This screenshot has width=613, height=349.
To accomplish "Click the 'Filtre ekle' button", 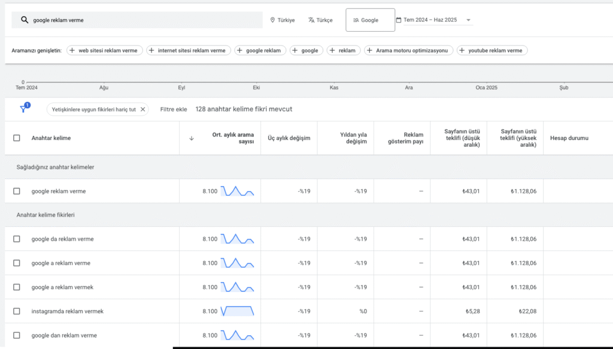I will tap(172, 109).
